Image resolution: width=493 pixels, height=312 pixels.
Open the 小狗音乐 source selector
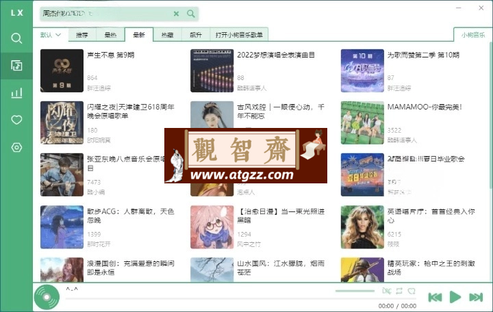click(x=473, y=35)
